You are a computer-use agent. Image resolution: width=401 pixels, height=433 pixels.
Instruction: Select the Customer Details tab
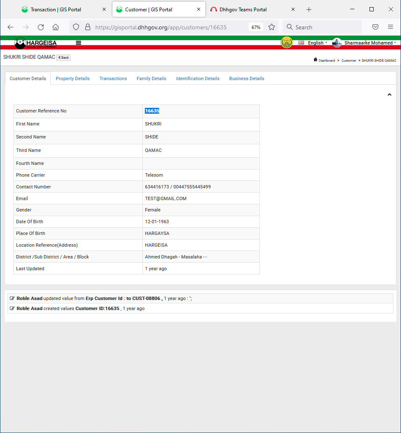pos(28,78)
